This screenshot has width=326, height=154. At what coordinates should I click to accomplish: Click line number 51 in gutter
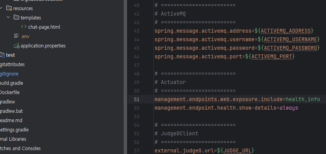(137, 99)
